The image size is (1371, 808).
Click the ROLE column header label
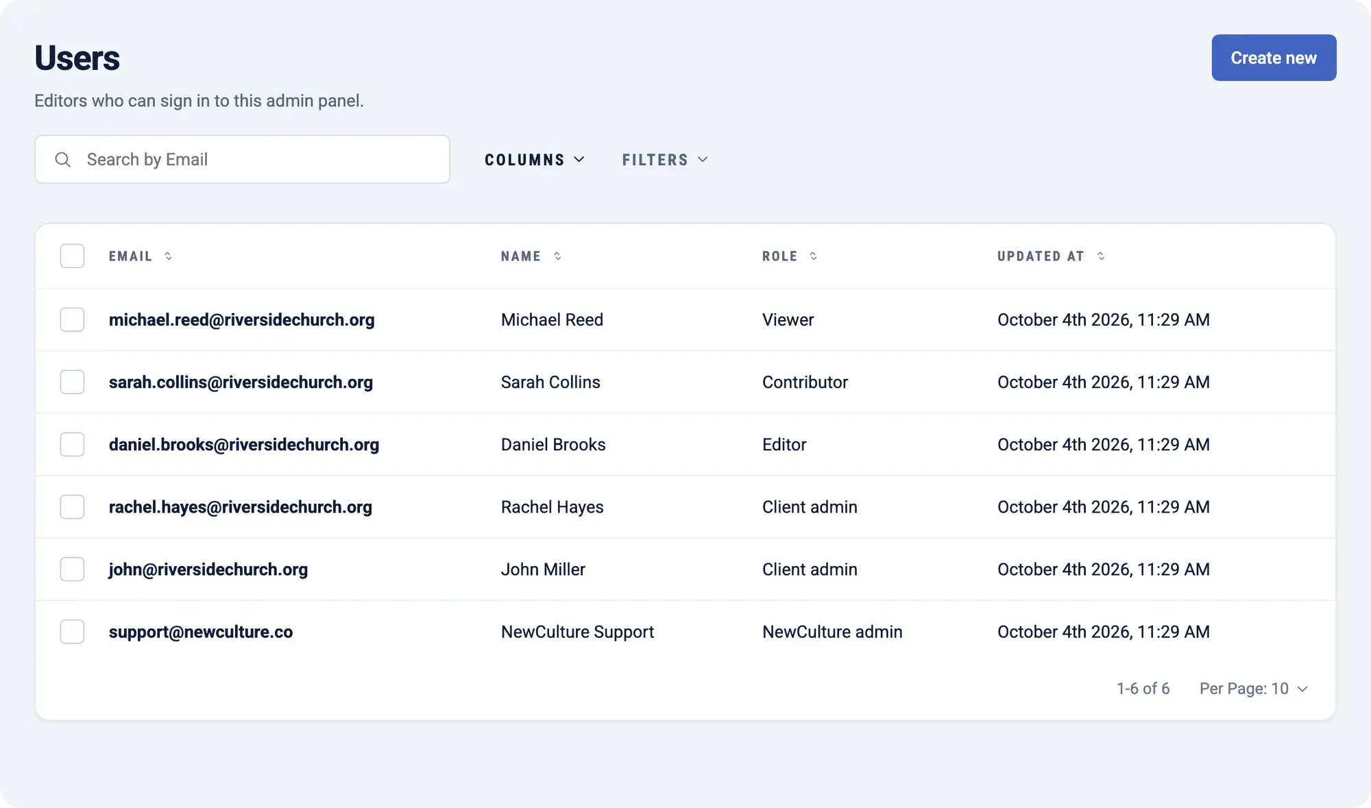[x=779, y=256]
